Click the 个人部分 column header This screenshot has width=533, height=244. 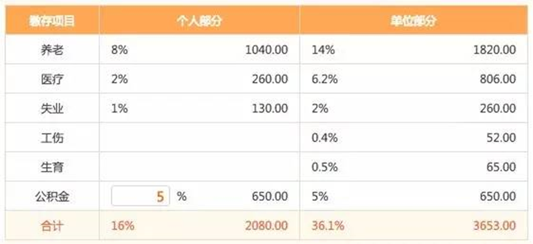click(x=199, y=21)
